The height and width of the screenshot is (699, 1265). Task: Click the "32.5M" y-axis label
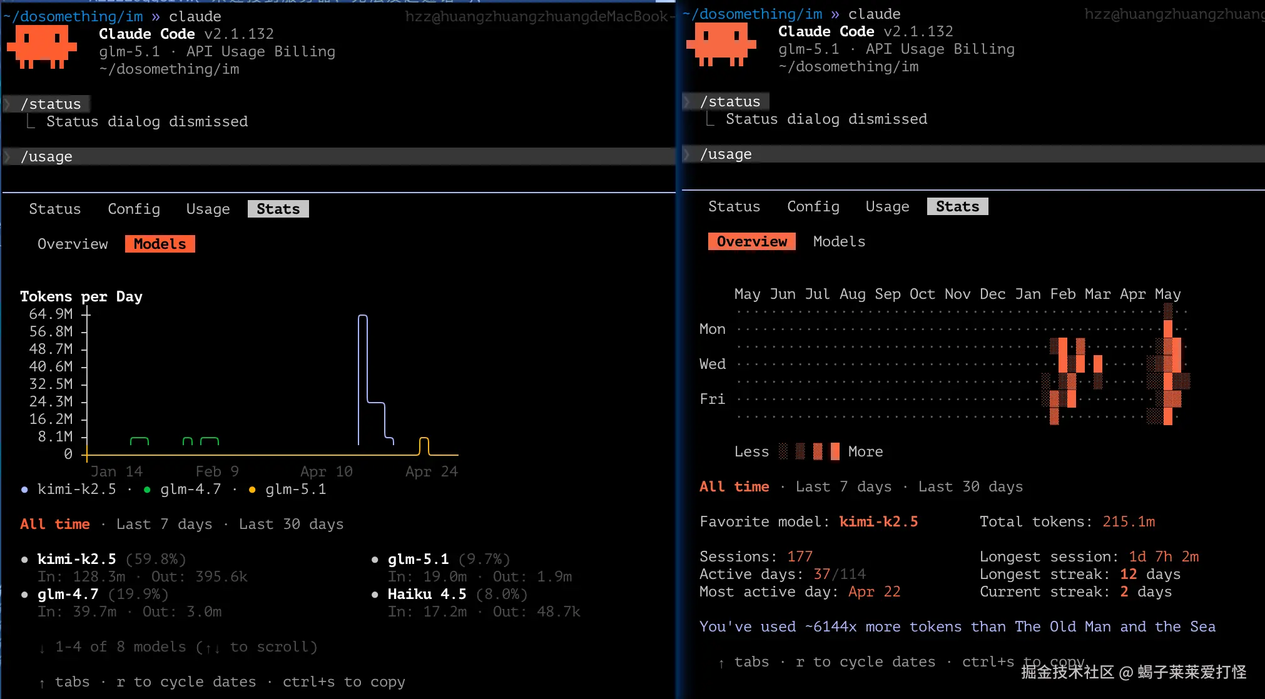[51, 384]
